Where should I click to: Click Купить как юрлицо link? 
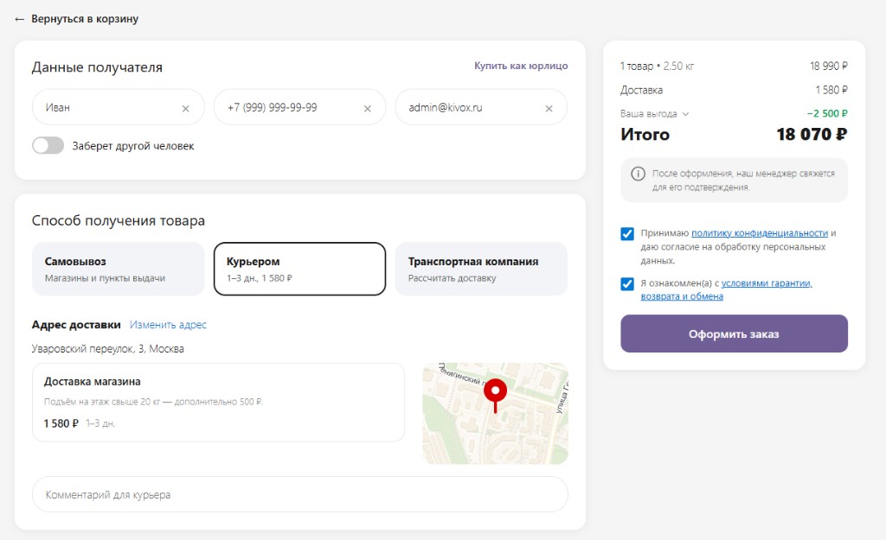[x=521, y=66]
